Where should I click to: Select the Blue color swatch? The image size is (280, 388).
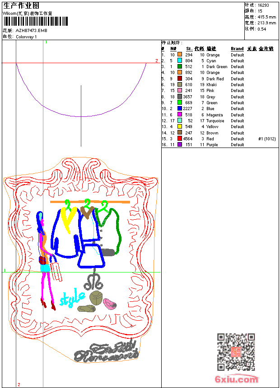pyautogui.click(x=180, y=108)
